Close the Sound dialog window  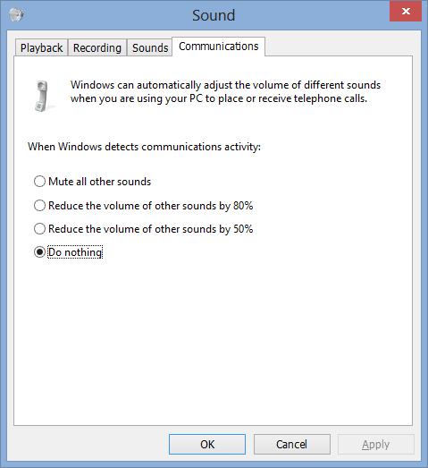click(406, 11)
